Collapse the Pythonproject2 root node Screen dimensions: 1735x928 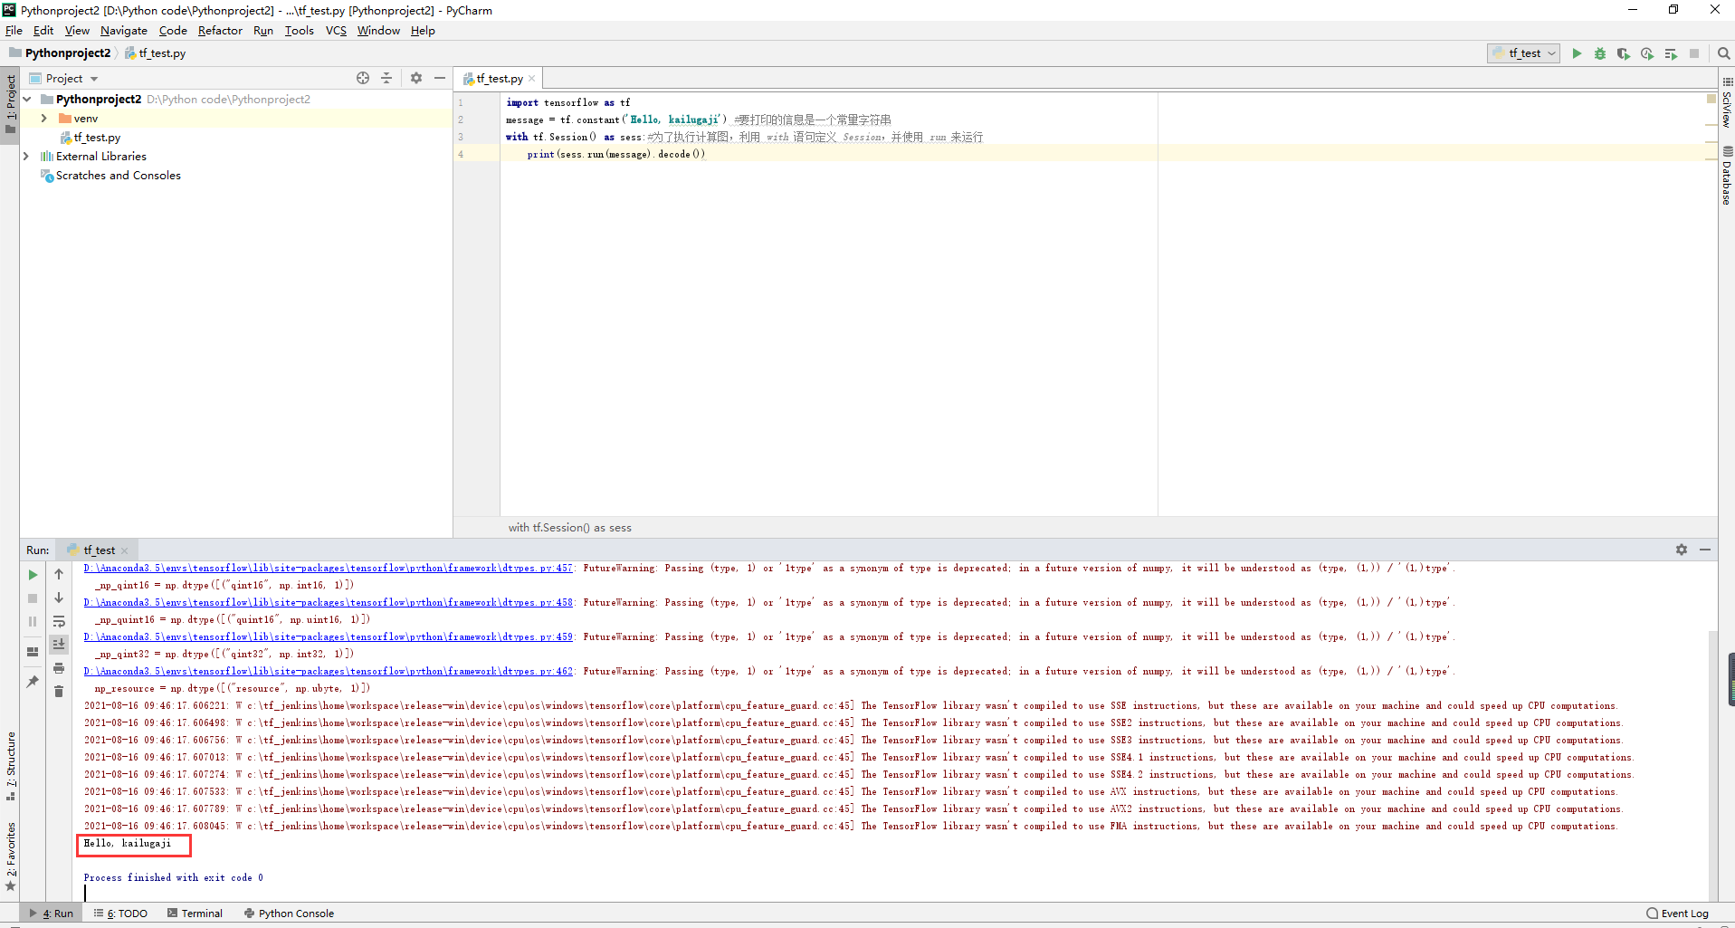27,99
